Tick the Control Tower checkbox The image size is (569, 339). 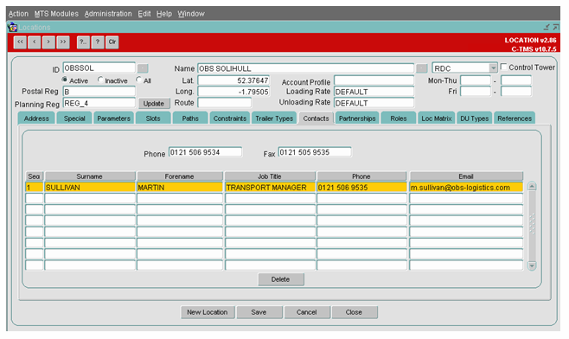(503, 67)
